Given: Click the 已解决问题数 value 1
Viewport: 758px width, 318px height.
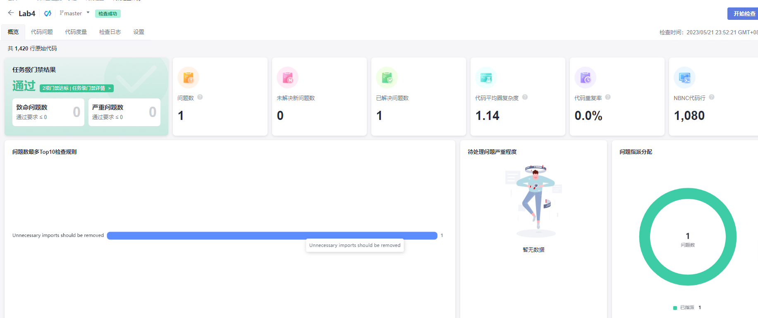Looking at the screenshot, I should [x=379, y=116].
